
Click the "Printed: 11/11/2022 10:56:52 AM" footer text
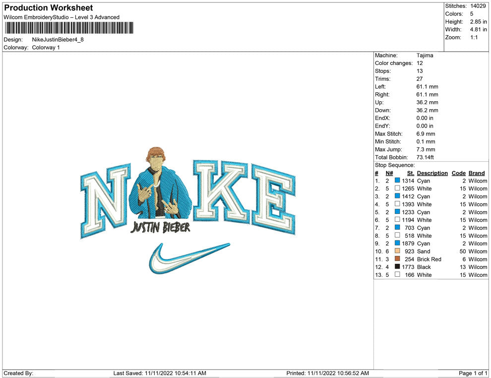pos(327,373)
